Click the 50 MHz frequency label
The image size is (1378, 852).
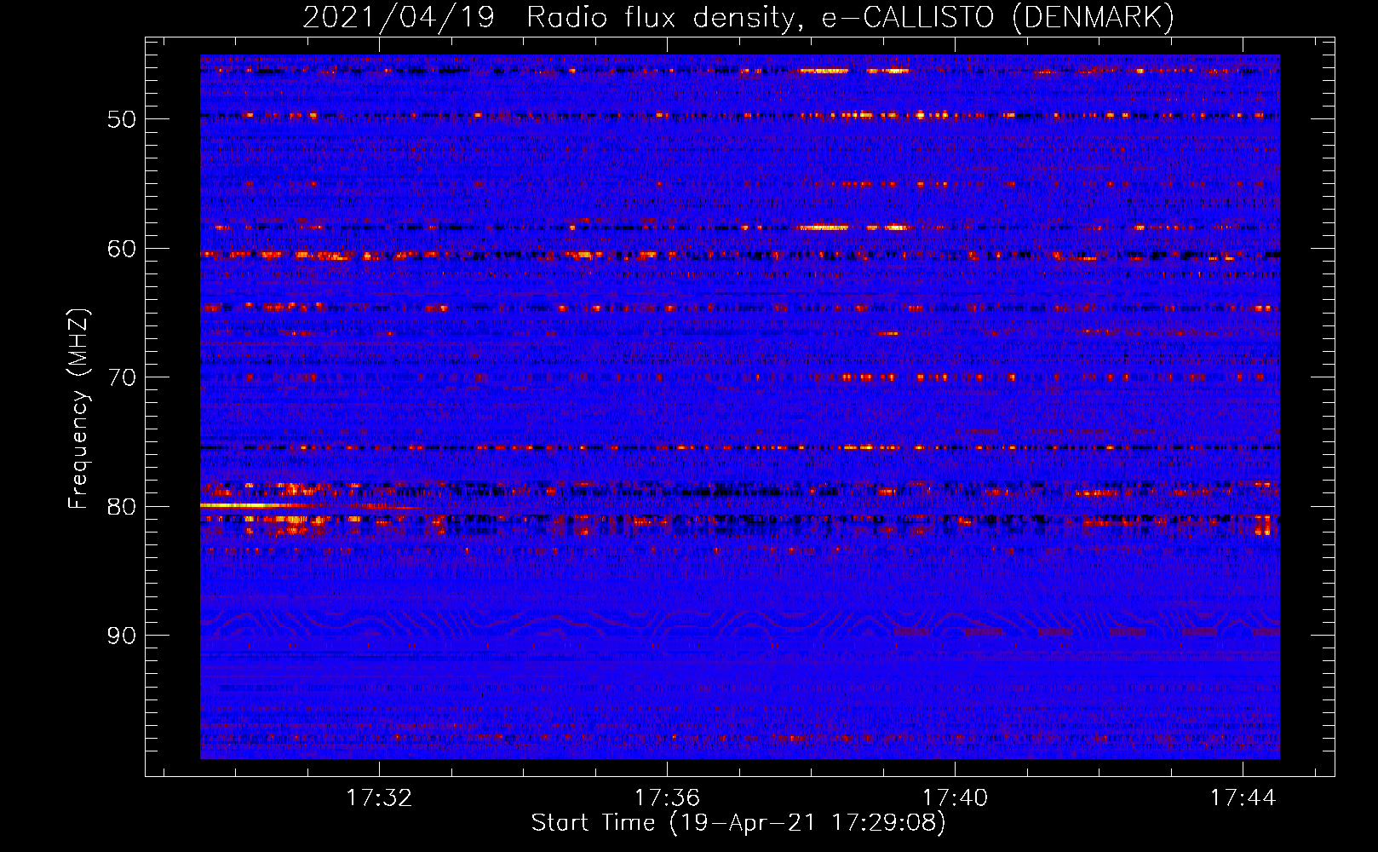[x=122, y=118]
